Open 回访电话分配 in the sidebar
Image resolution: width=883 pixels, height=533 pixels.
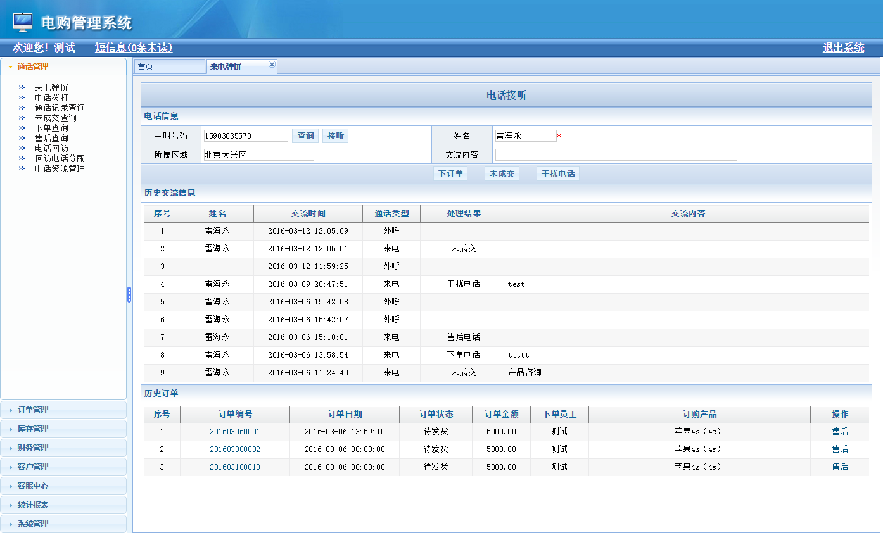tap(60, 158)
